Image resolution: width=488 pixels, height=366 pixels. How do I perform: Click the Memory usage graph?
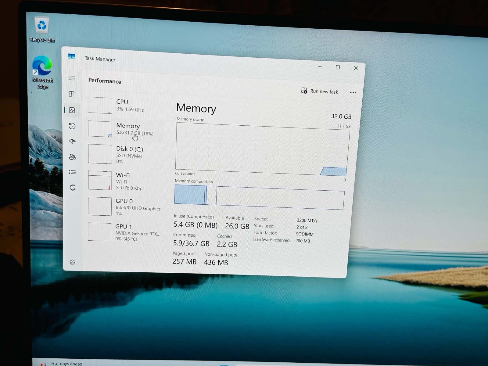point(262,150)
